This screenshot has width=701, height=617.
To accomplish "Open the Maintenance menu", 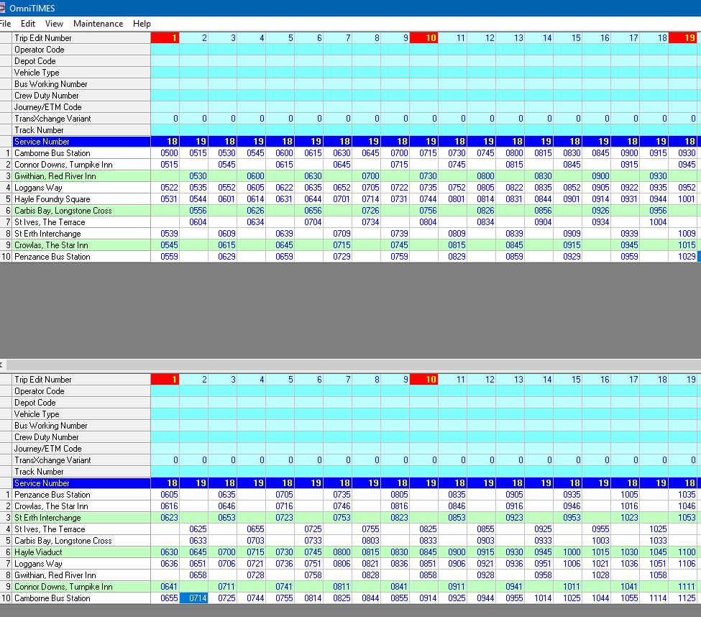I will (98, 24).
